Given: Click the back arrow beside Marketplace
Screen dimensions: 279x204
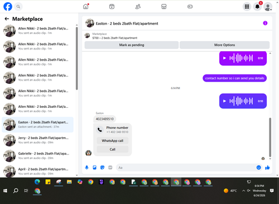Looking at the screenshot, I should pos(7,19).
